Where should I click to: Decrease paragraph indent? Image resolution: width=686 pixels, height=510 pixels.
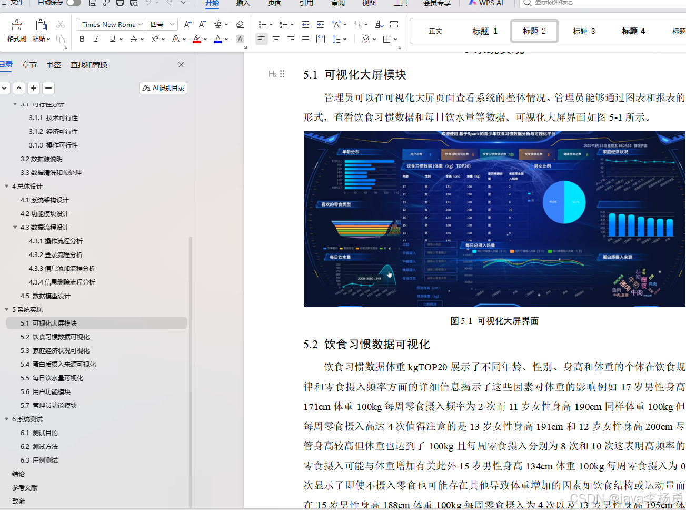click(305, 24)
